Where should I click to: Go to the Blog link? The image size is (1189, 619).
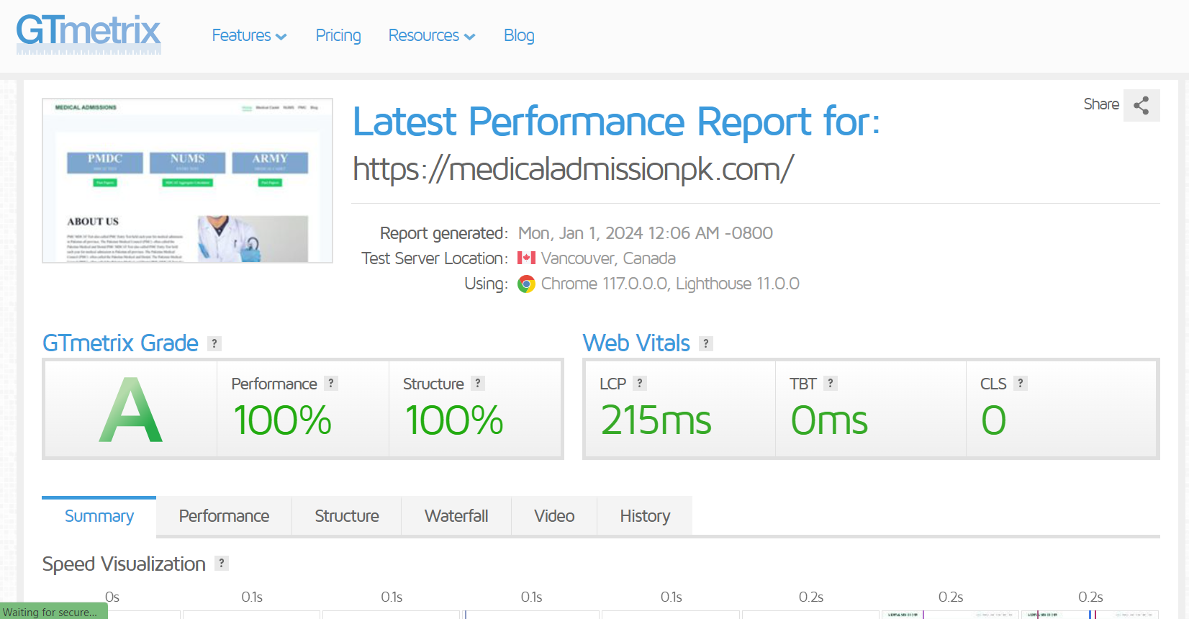click(519, 36)
